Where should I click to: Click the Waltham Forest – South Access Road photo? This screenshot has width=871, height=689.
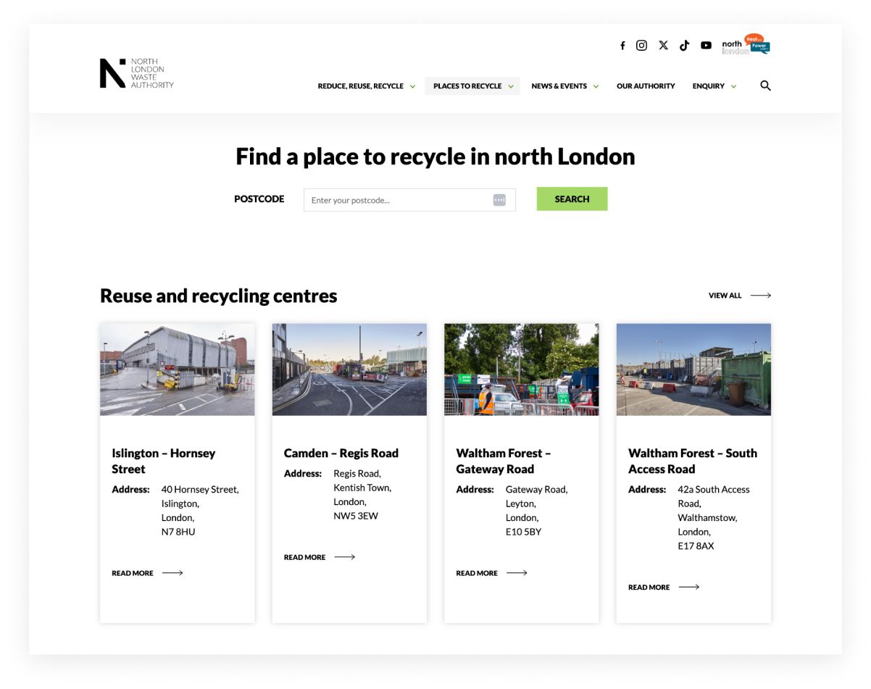693,369
